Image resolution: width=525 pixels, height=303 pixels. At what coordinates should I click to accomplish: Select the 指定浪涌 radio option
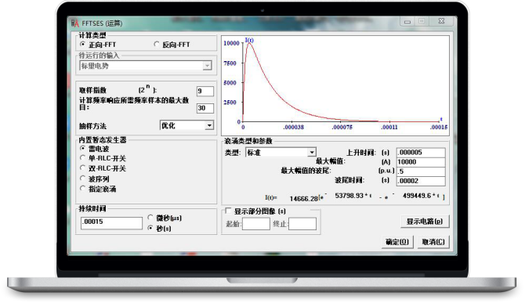83,189
